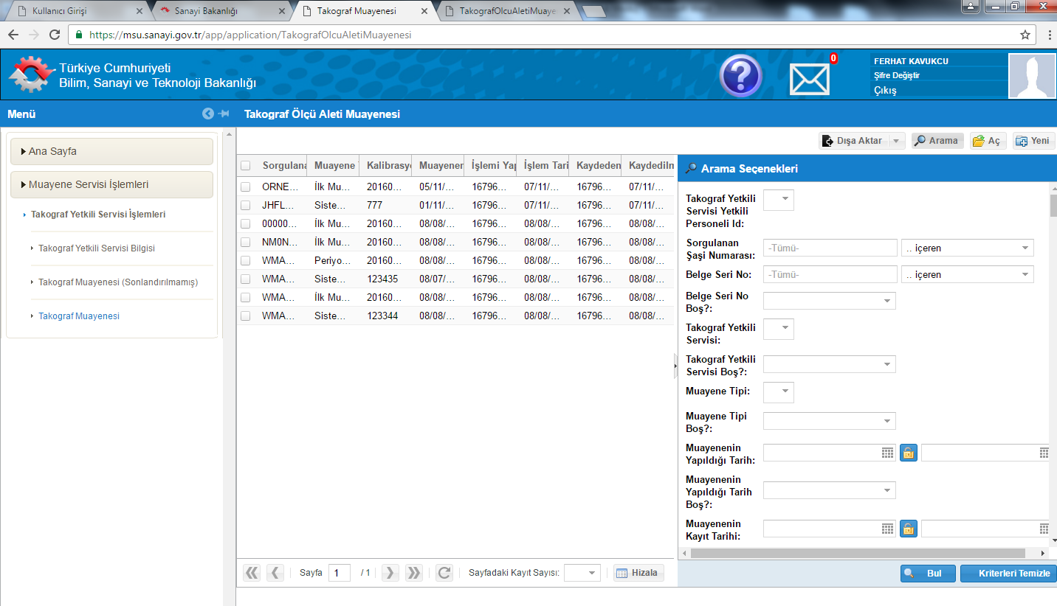
Task: Check the 00000... row checkbox
Action: click(246, 223)
